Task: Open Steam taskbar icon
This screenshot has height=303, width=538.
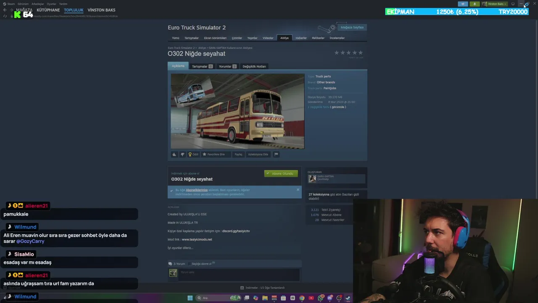Action: 348,298
